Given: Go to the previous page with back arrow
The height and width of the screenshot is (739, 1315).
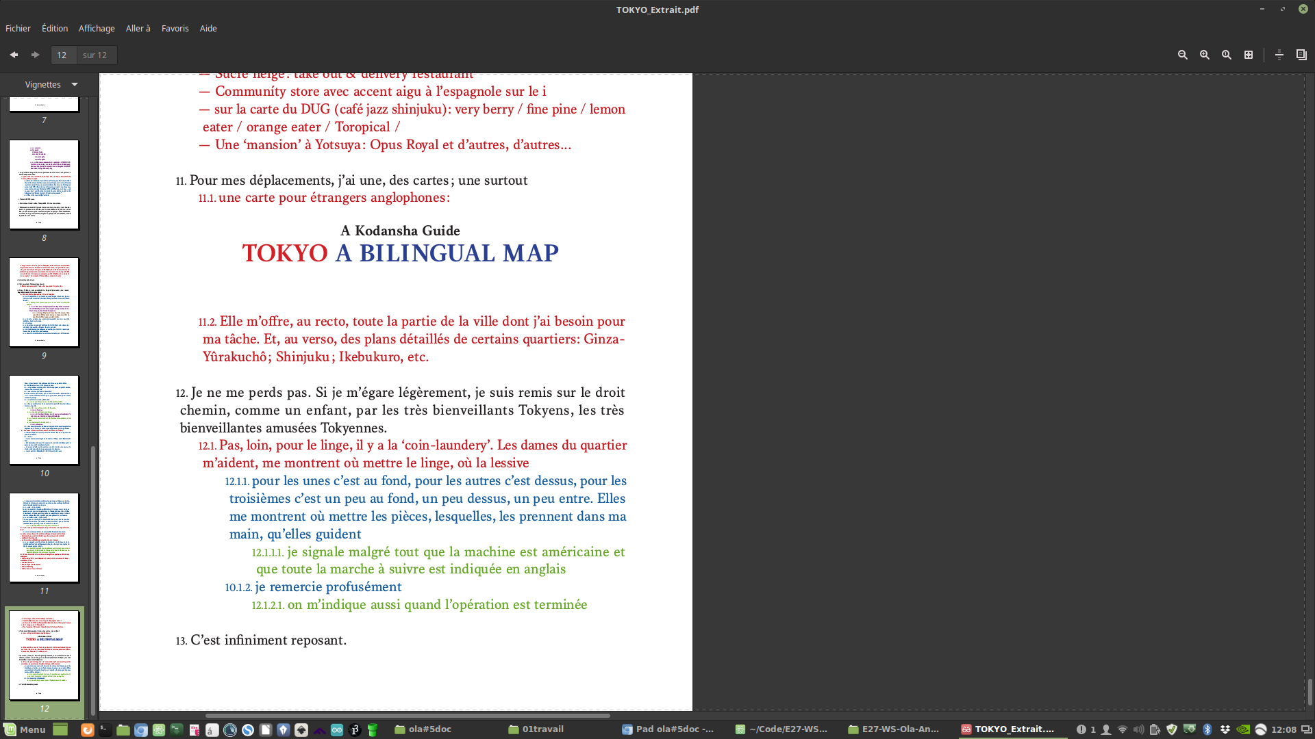Looking at the screenshot, I should pos(14,55).
